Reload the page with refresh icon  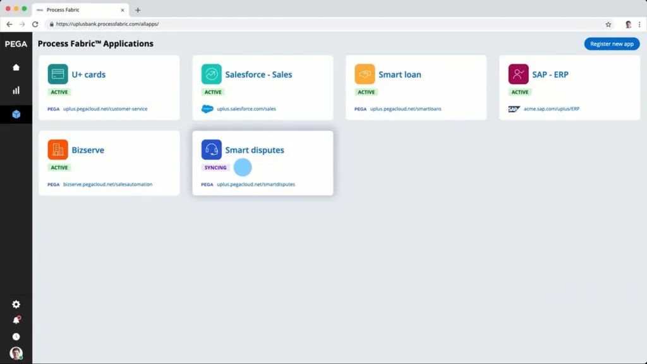(35, 25)
